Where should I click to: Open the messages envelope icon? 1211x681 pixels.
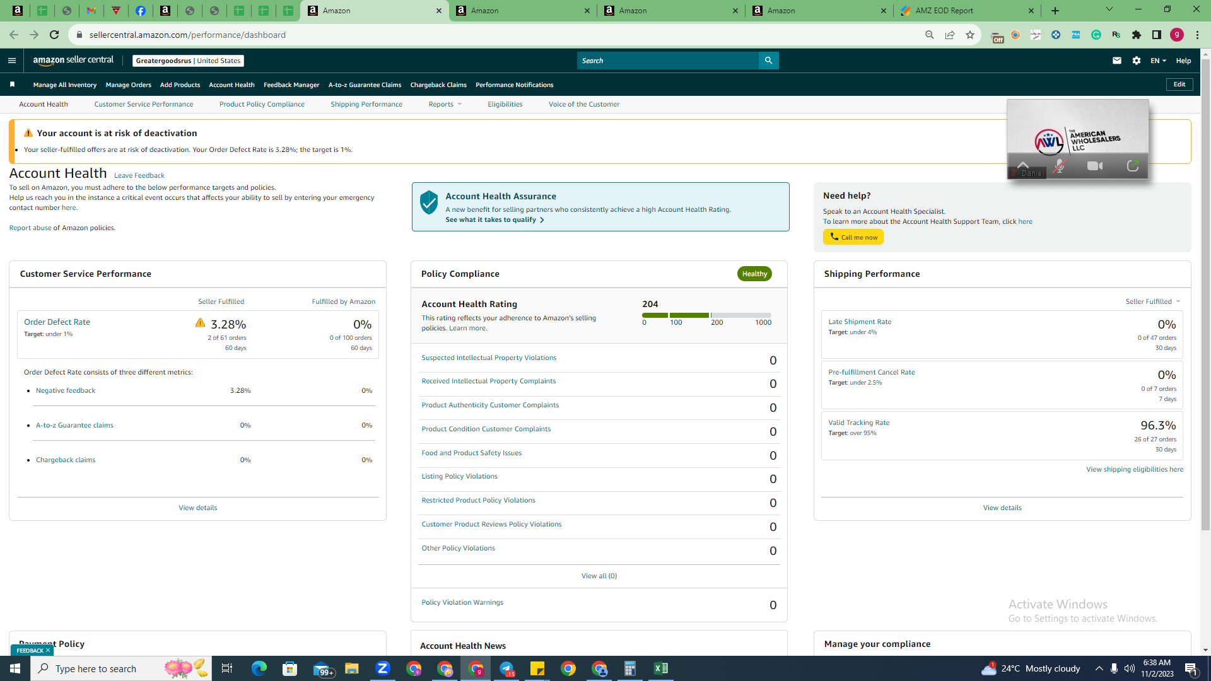pos(1117,61)
